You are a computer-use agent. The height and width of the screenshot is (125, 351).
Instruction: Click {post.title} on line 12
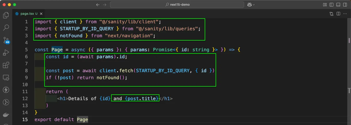(x=142, y=99)
